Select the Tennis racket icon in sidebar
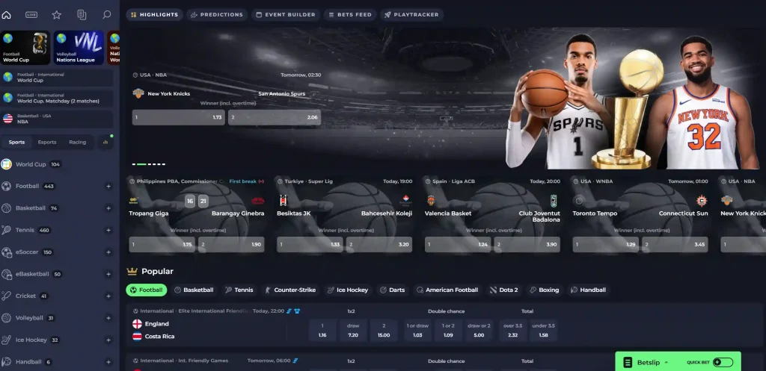The height and width of the screenshot is (371, 766). 6,230
